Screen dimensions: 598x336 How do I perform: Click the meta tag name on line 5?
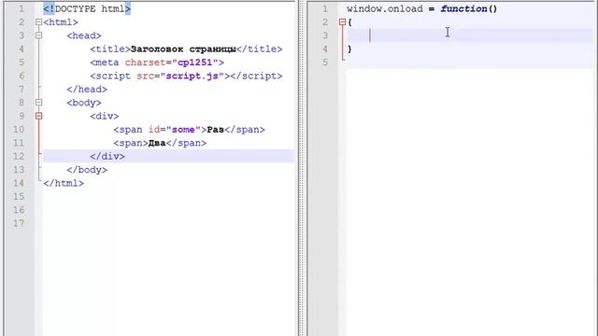(107, 63)
